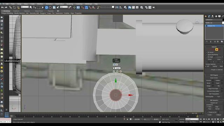Activate the Select and Move tool

pyautogui.click(x=47, y=7)
